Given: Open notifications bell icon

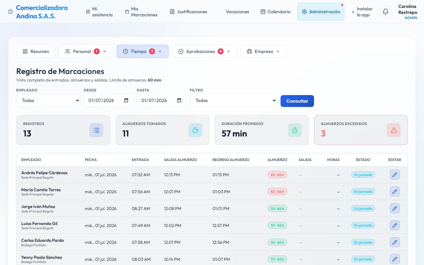Looking at the screenshot, I should pyautogui.click(x=386, y=12).
